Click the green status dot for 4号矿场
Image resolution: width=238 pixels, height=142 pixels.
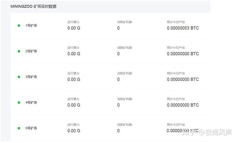(19, 102)
